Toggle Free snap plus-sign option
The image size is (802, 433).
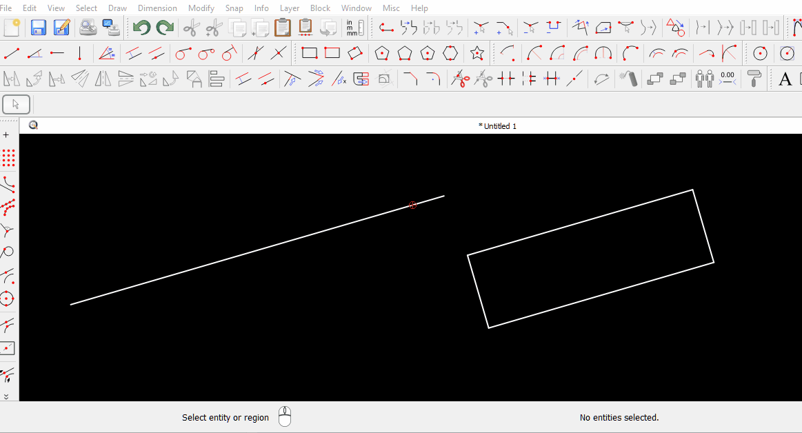coord(6,135)
